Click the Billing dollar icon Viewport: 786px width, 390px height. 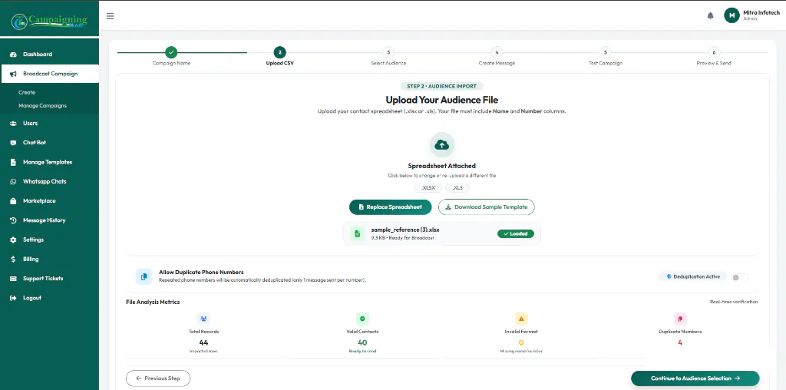click(x=14, y=259)
